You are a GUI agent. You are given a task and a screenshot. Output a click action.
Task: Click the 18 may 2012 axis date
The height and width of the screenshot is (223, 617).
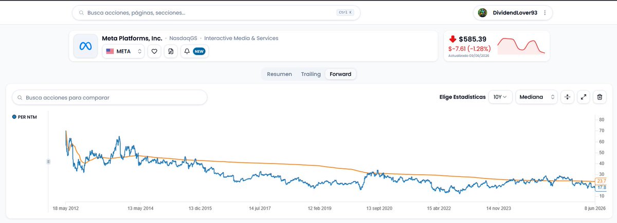click(66, 209)
